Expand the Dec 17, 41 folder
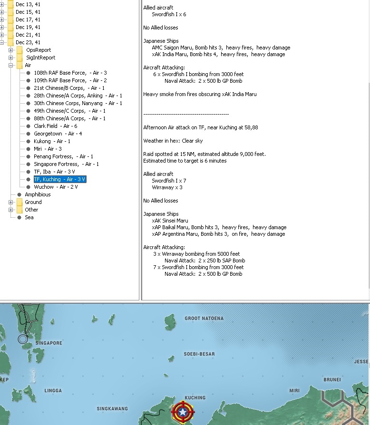 point(1,20)
